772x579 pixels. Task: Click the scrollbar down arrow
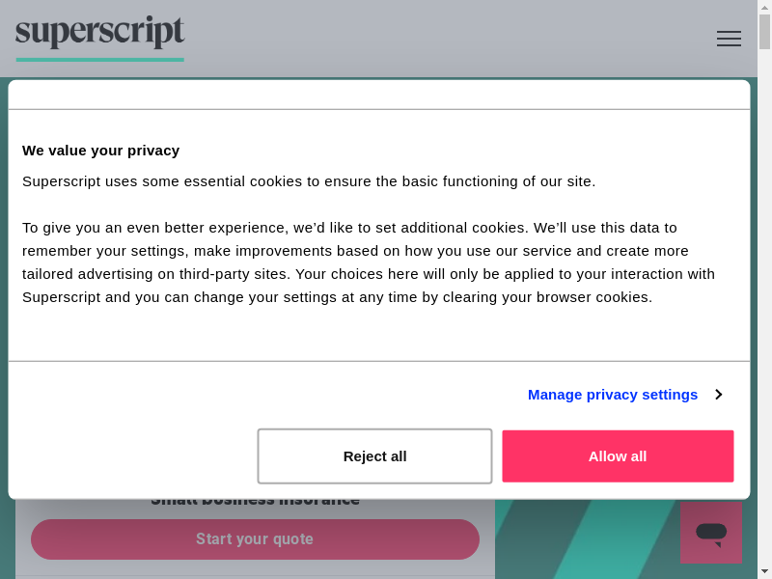click(764, 571)
